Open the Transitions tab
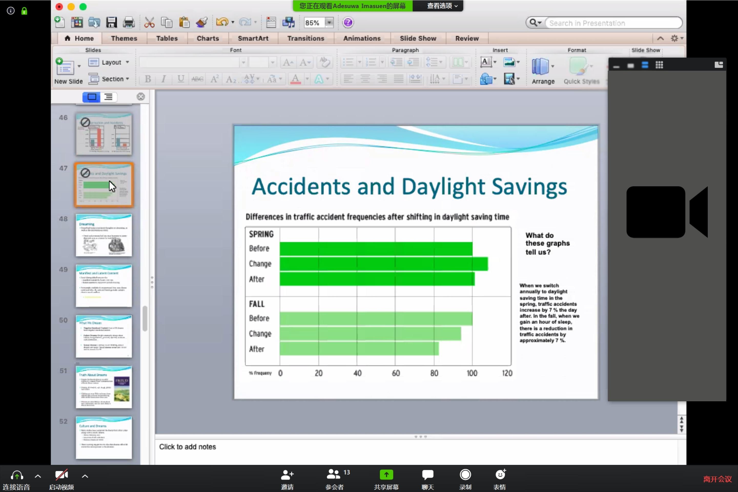The image size is (738, 492). [x=306, y=38]
